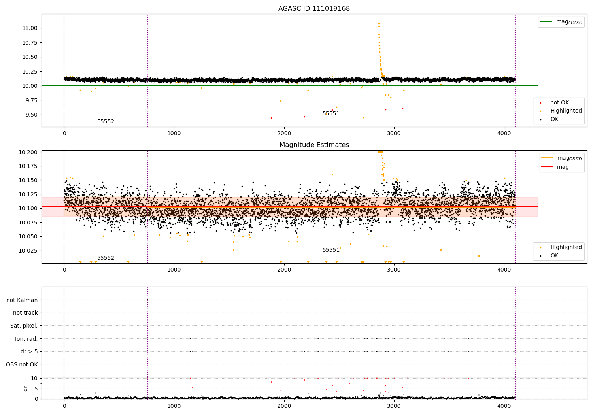Click the "4000" x-tick label under Magnitude Estimates plot
The image size is (593, 415).
tap(504, 270)
